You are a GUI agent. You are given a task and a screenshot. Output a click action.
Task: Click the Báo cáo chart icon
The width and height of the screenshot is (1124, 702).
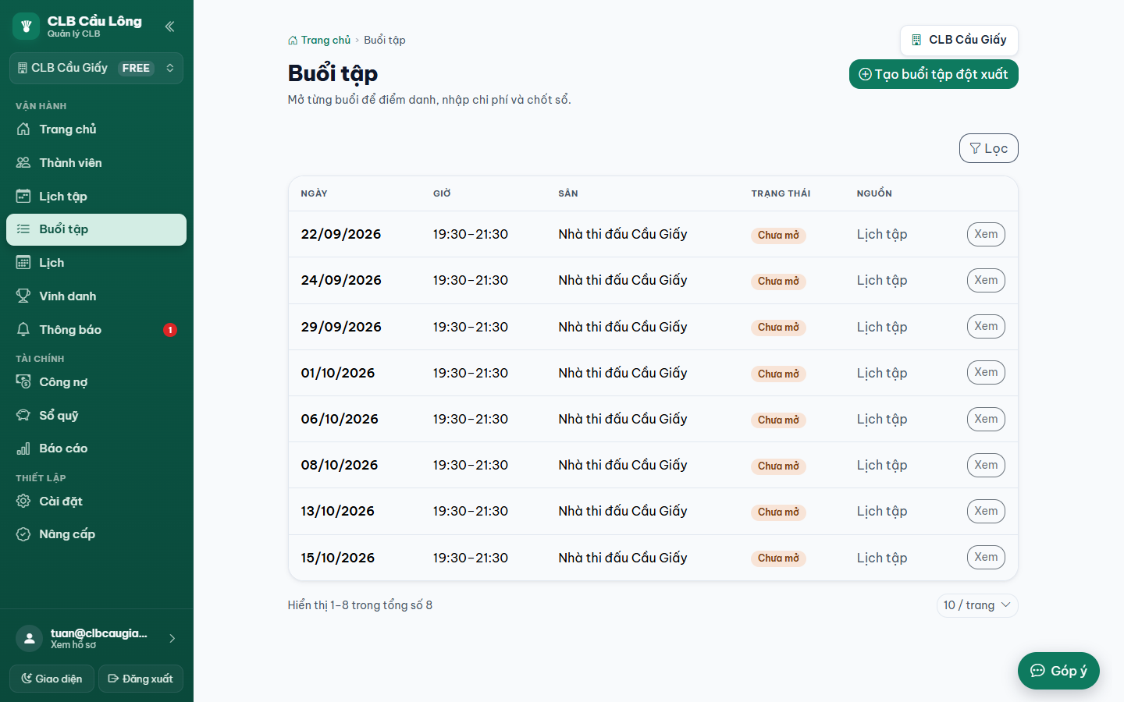[x=23, y=448]
